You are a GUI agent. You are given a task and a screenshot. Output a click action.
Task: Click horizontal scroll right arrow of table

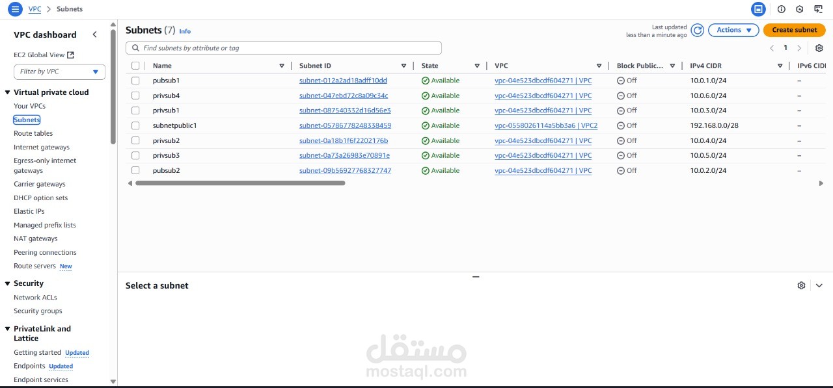coord(821,183)
